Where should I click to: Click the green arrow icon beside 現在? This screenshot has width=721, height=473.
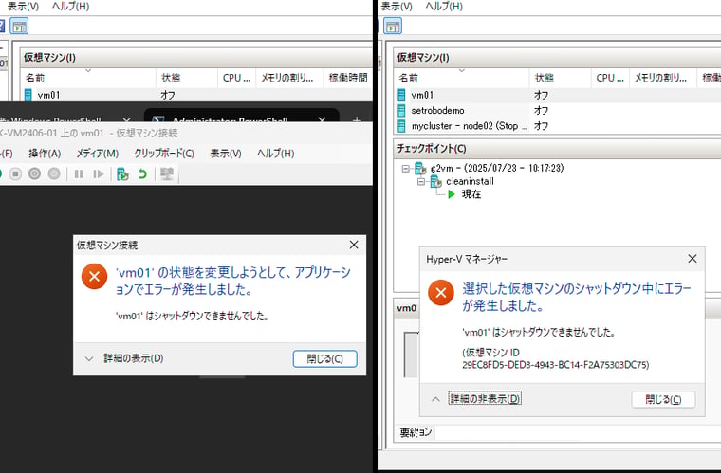[x=451, y=194]
